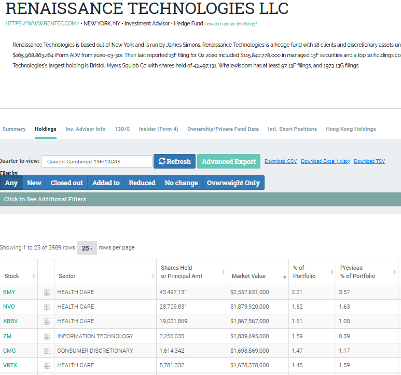Open the grid icon in ZM row
Screen dimensions: 401x375
click(x=47, y=337)
